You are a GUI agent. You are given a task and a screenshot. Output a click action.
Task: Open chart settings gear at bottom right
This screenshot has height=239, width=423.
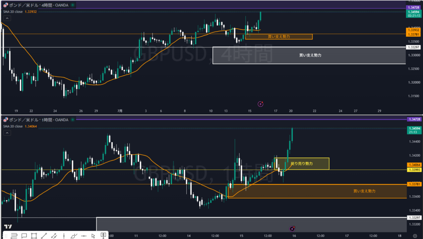click(x=415, y=236)
